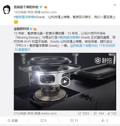Open the poster's profile avatar
Image resolution: width=120 pixels, height=126 pixels.
(7, 9)
